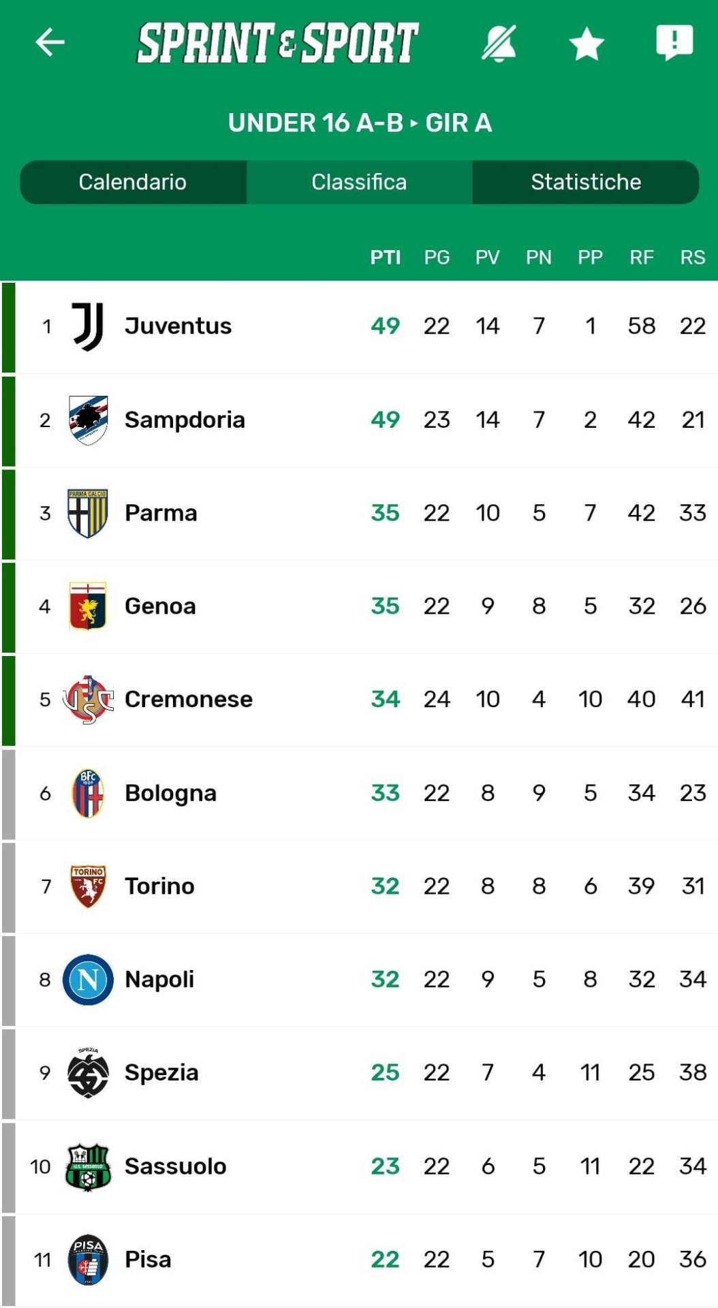
Task: Tap the Pisa crest icon
Action: [88, 1260]
